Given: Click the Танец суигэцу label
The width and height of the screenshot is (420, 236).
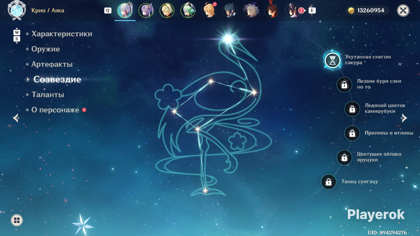Looking at the screenshot, I should point(360,181).
